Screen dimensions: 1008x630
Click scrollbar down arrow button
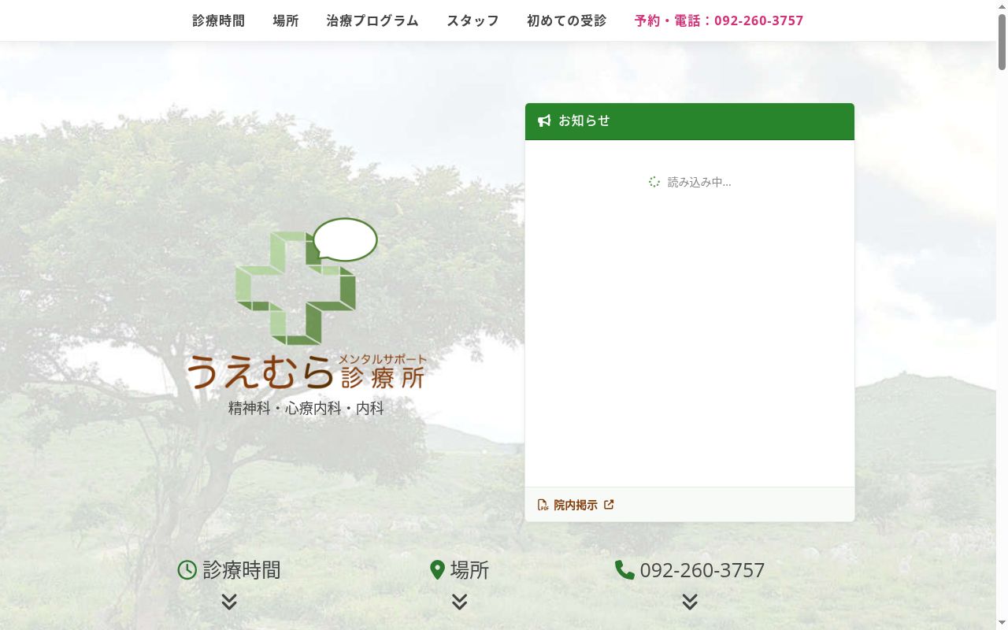point(1002,624)
